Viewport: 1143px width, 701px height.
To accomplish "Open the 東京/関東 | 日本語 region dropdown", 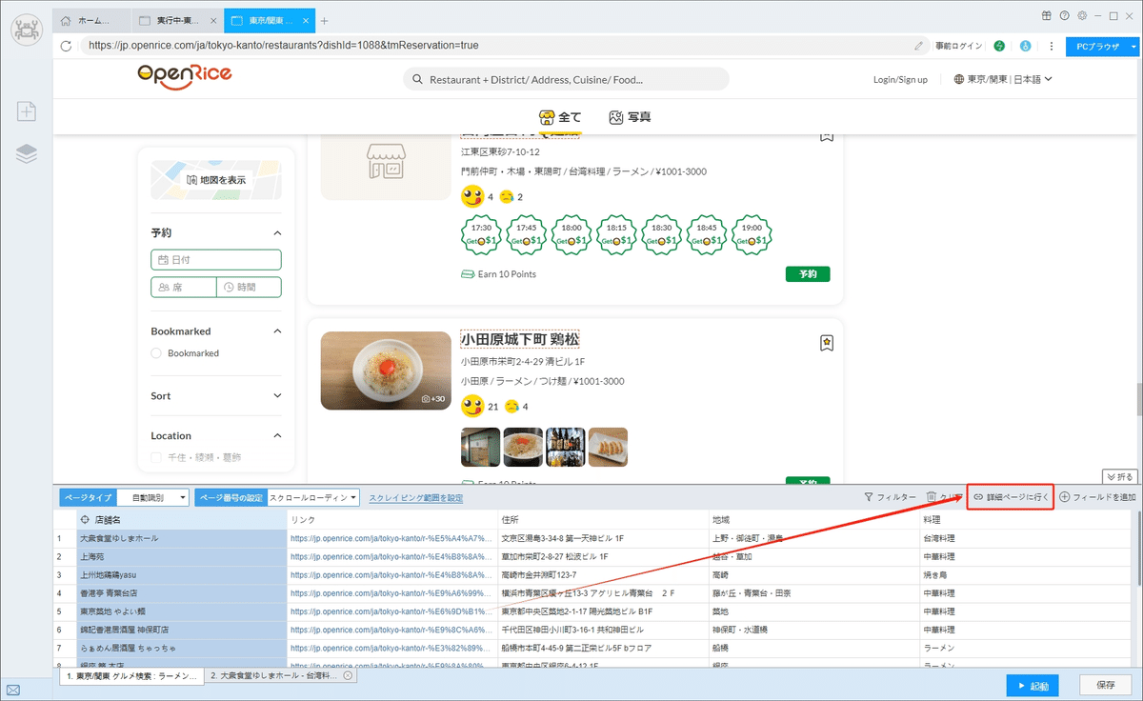I will (x=1003, y=79).
